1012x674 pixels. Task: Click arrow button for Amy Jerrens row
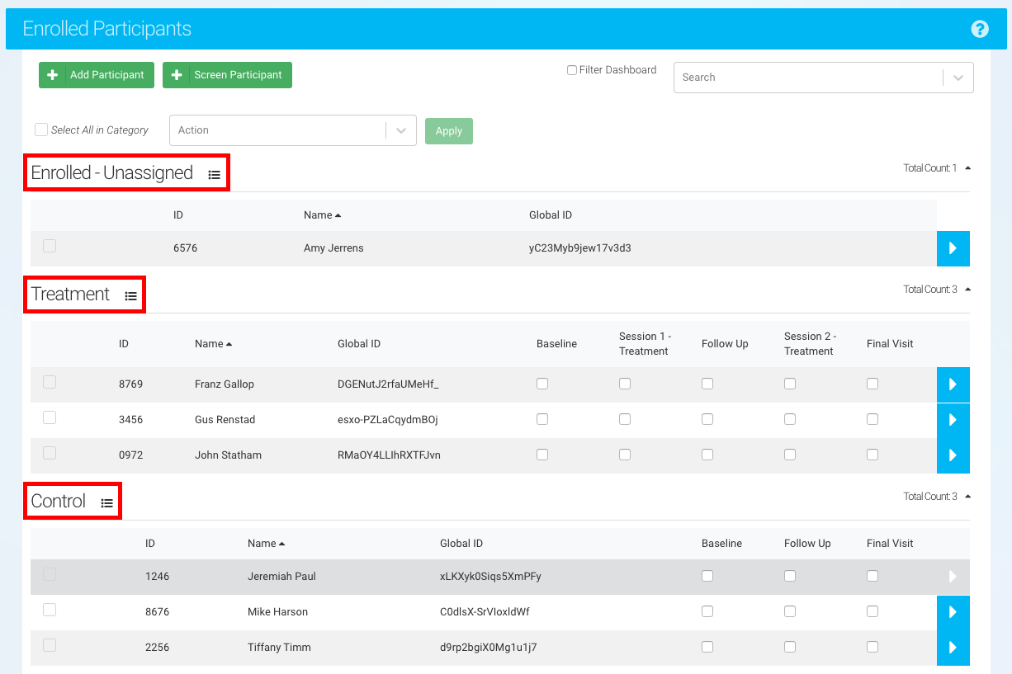pos(953,248)
